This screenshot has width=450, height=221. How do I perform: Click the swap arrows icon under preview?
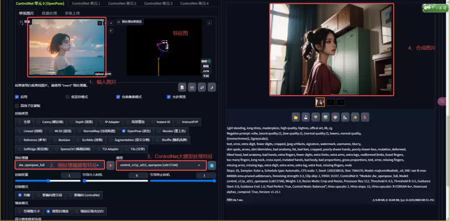(x=202, y=87)
